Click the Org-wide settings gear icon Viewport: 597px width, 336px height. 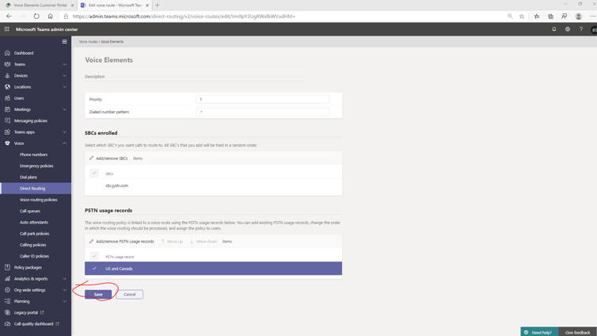pyautogui.click(x=7, y=290)
